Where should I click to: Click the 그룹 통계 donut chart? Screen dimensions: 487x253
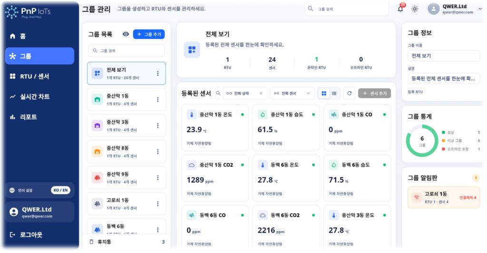[422, 141]
